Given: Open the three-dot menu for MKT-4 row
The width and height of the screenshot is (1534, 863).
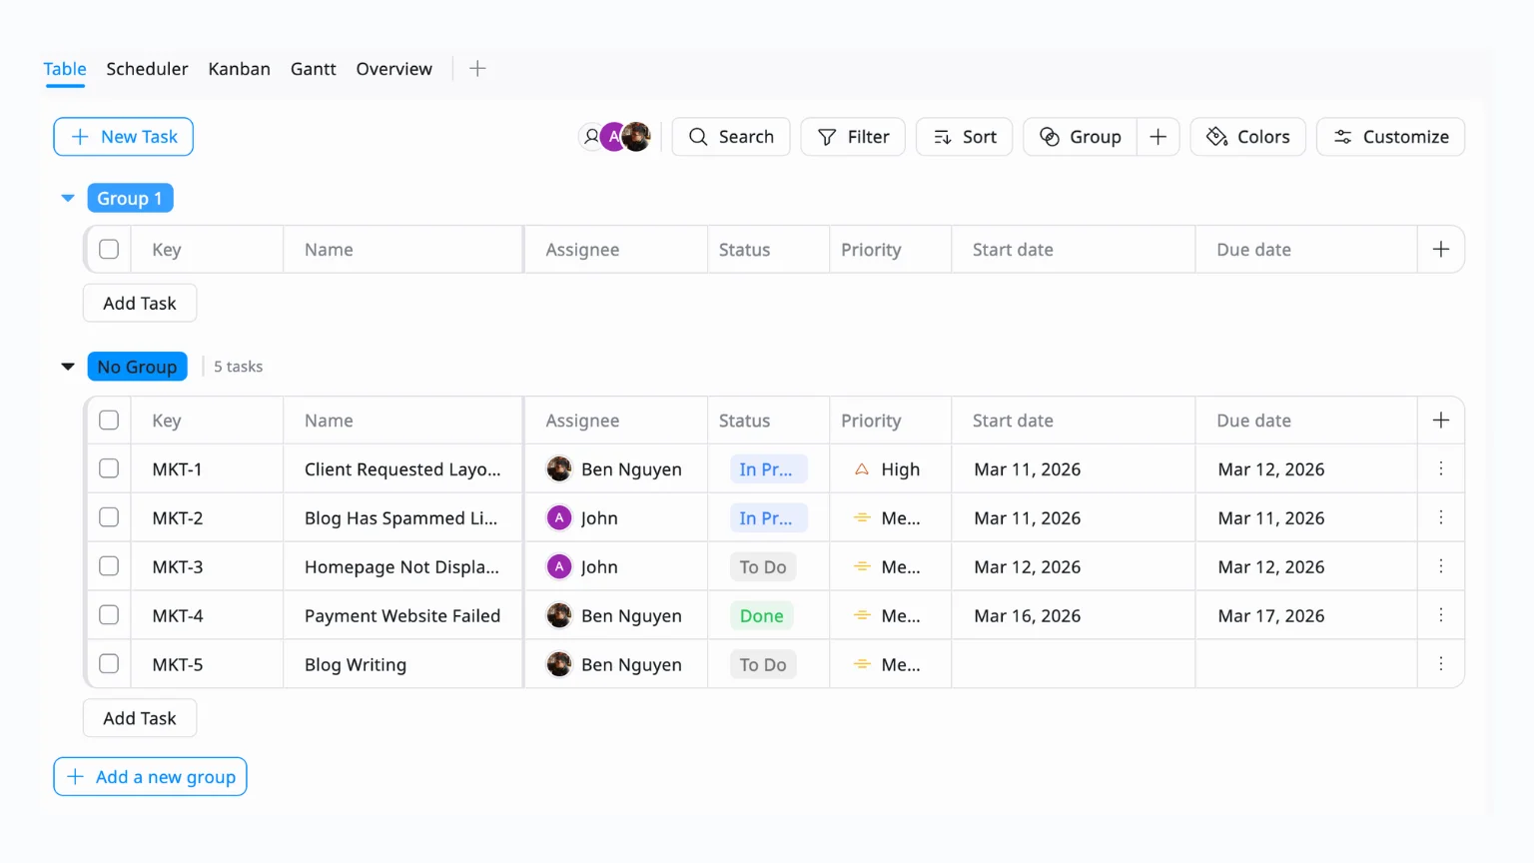Looking at the screenshot, I should click(x=1440, y=615).
